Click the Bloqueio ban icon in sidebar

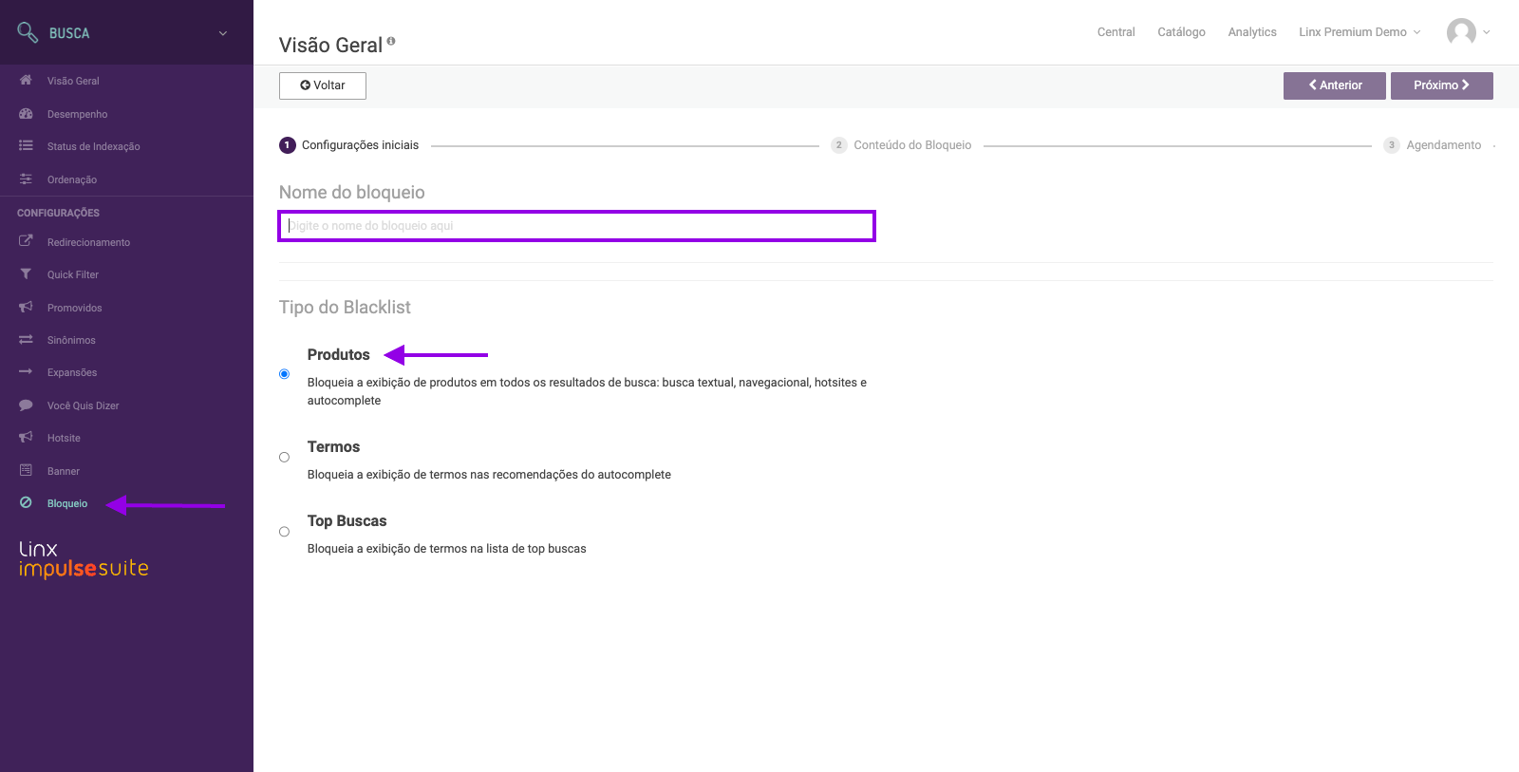[26, 503]
